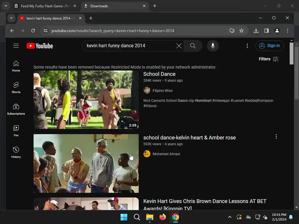
Task: Open the You section in sidebar
Action: point(16,131)
